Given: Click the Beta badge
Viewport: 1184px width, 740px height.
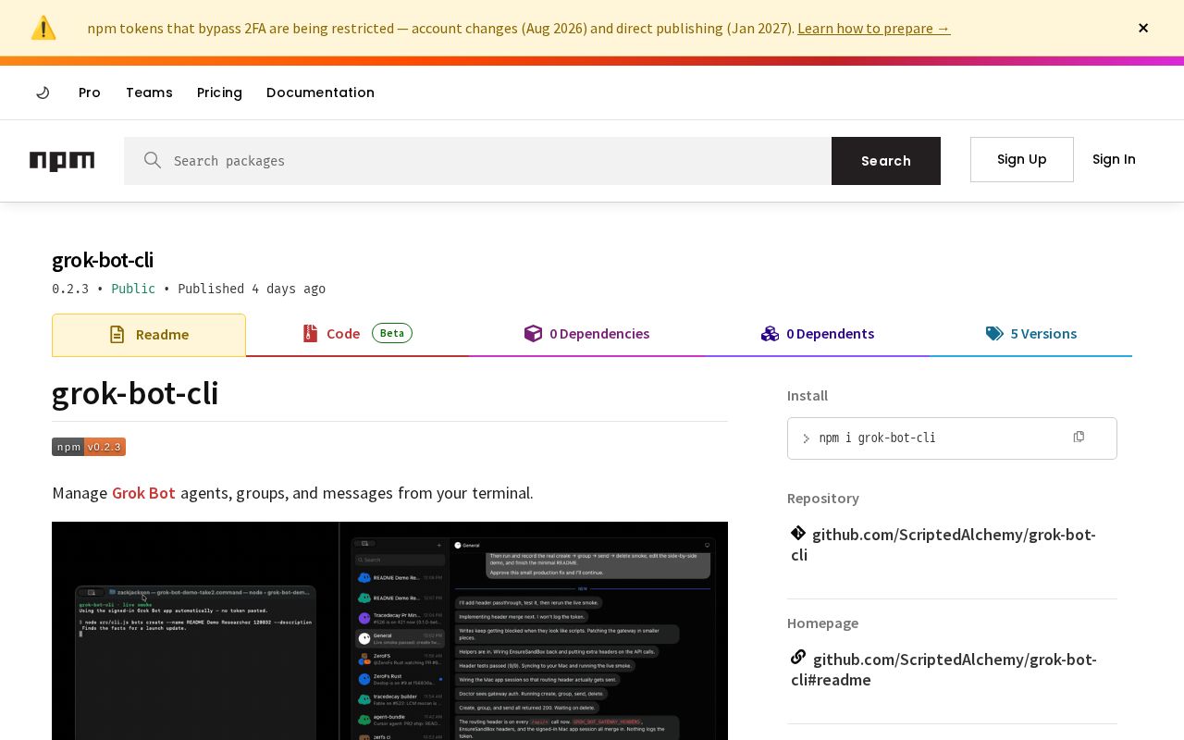Looking at the screenshot, I should tap(392, 333).
